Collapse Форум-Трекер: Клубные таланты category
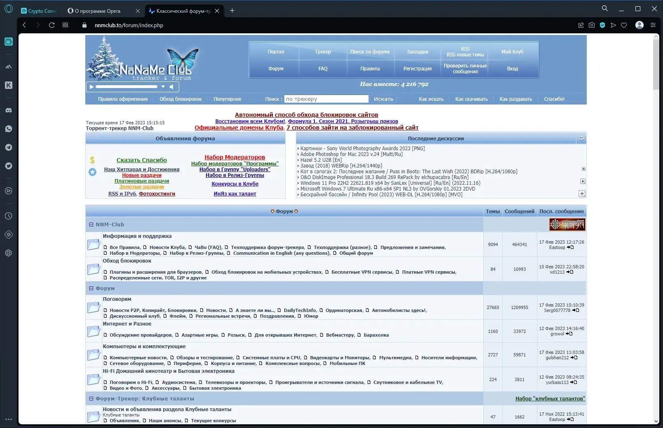663x428 pixels. (91, 399)
